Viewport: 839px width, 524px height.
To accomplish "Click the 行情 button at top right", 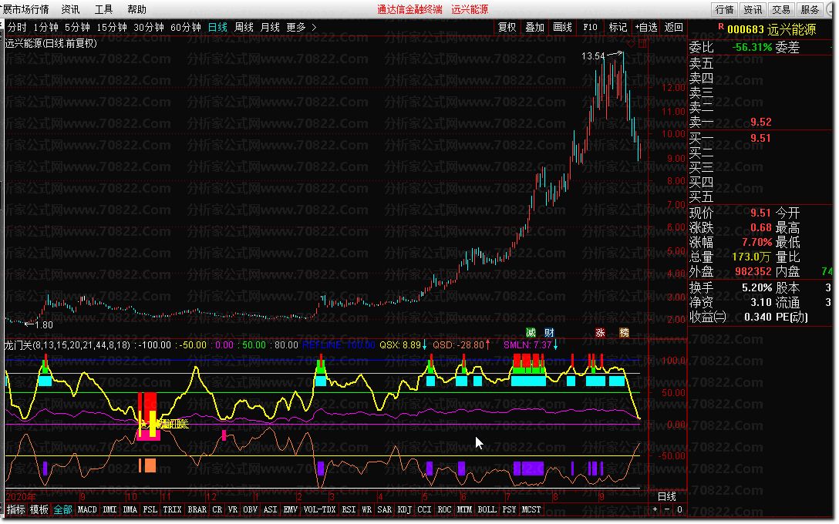I will (x=725, y=9).
